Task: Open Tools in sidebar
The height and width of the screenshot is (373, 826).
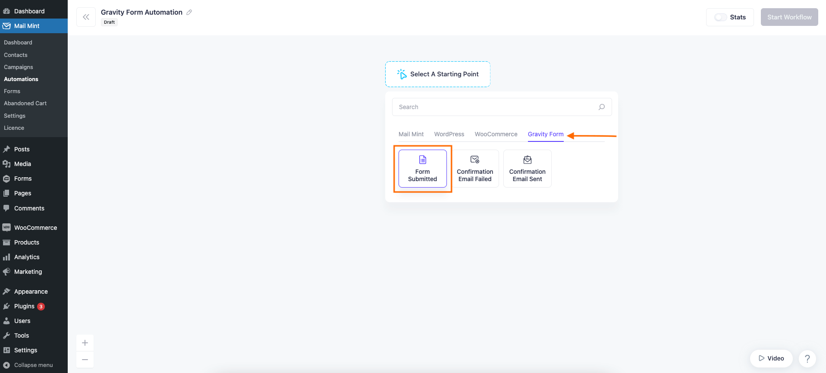Action: pyautogui.click(x=34, y=335)
